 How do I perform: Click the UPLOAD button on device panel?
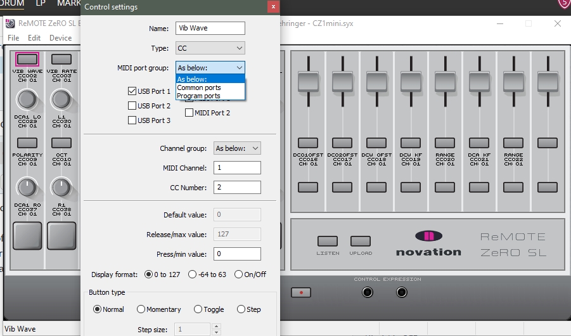[x=360, y=241]
